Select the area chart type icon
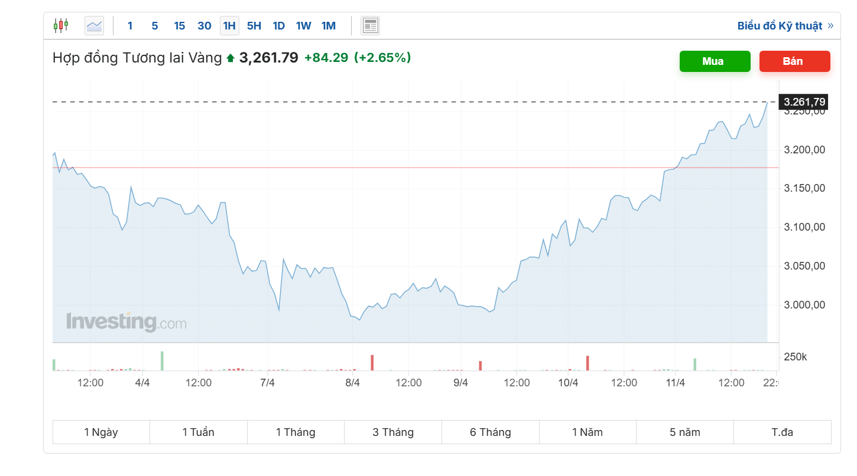857x476 pixels. (x=94, y=25)
